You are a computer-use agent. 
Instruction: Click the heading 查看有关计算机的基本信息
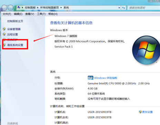[x=71, y=23]
